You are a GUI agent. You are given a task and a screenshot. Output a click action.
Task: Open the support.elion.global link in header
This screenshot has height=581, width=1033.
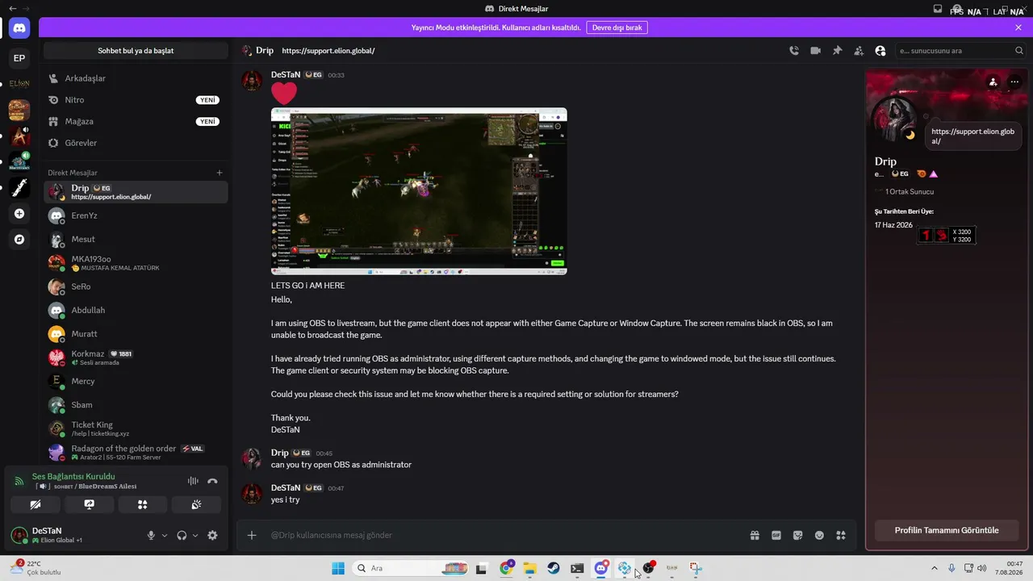(x=328, y=51)
